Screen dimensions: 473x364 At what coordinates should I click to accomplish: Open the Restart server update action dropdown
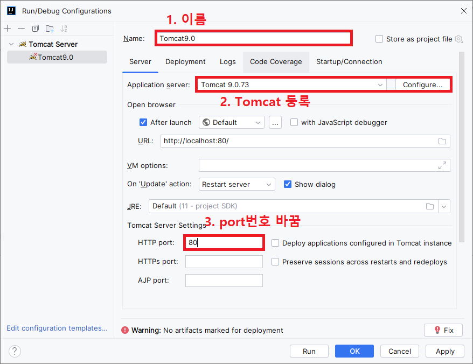click(237, 184)
